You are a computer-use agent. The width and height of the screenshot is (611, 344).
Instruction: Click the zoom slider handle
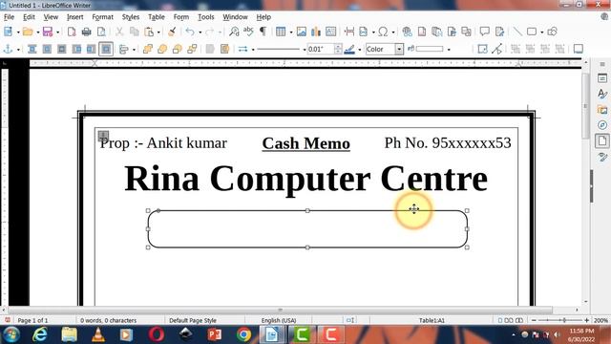[x=564, y=320]
